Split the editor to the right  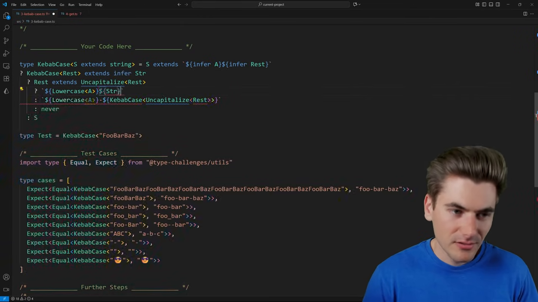pos(525,14)
